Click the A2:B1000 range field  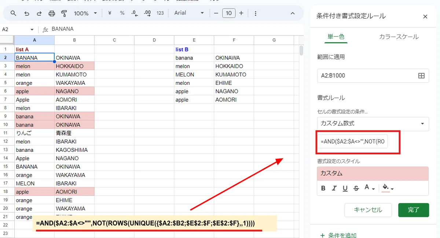coord(373,76)
